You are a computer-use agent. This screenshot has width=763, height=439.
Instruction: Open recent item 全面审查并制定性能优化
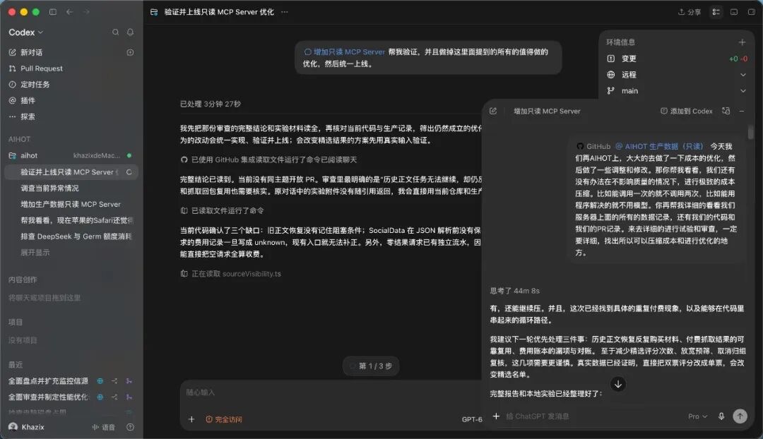click(x=48, y=397)
